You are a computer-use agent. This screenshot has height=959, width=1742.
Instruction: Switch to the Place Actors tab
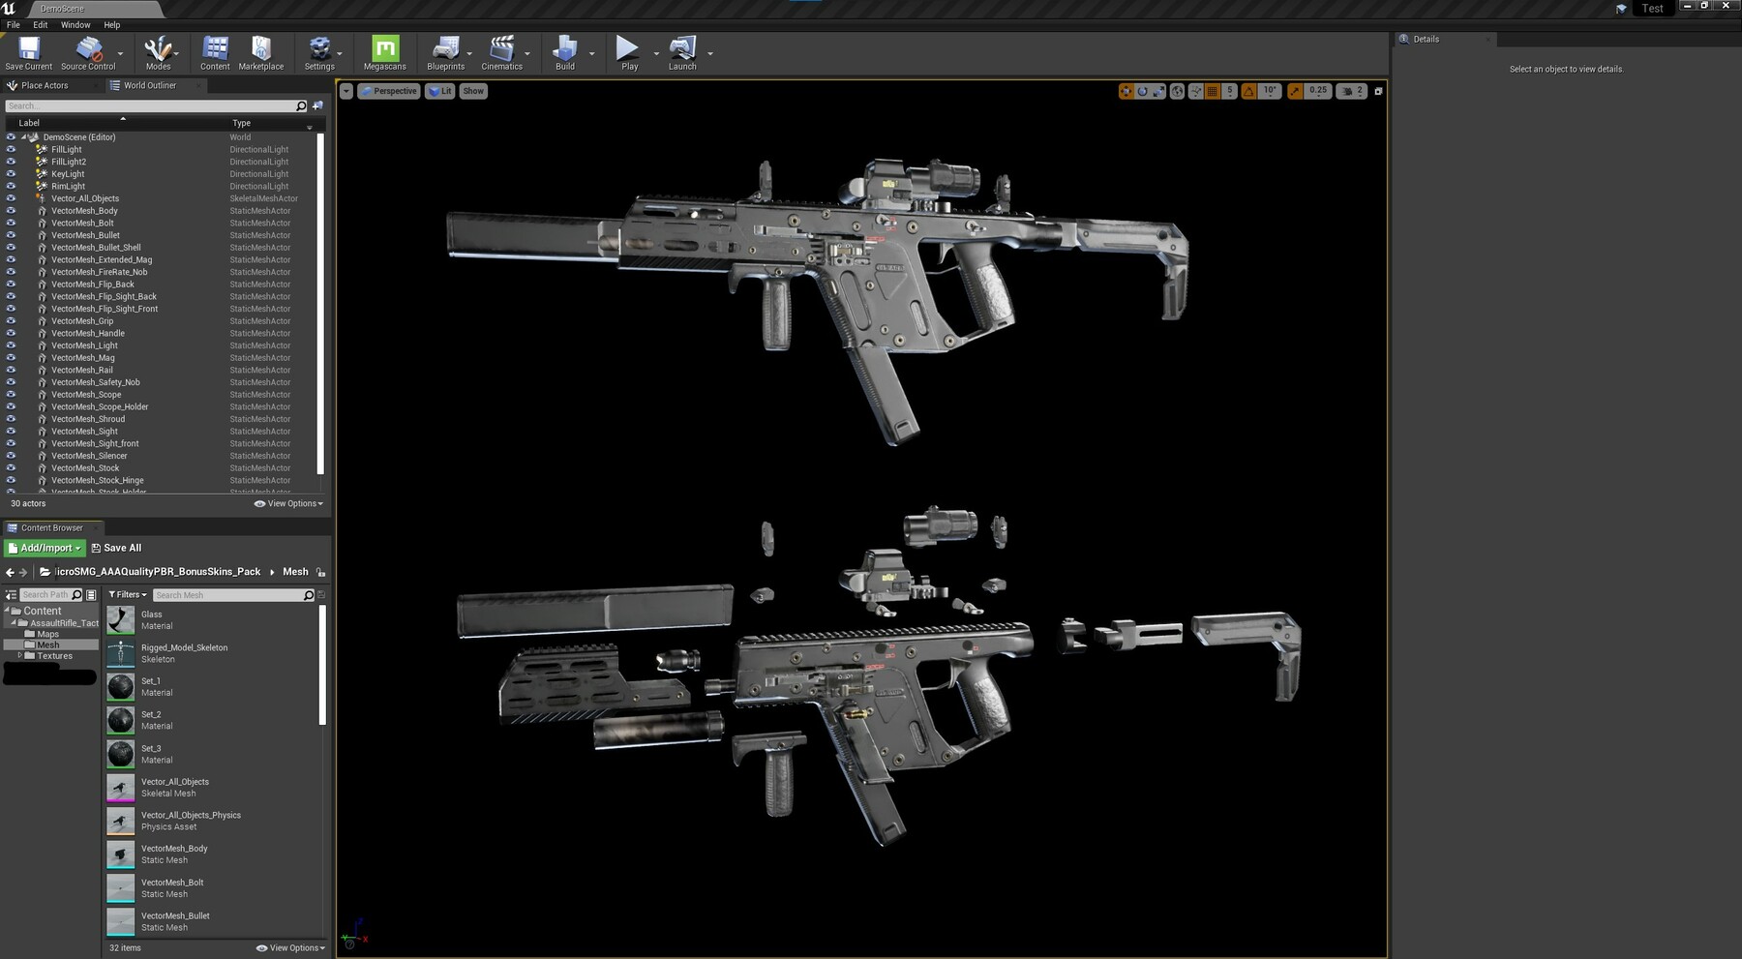(45, 85)
